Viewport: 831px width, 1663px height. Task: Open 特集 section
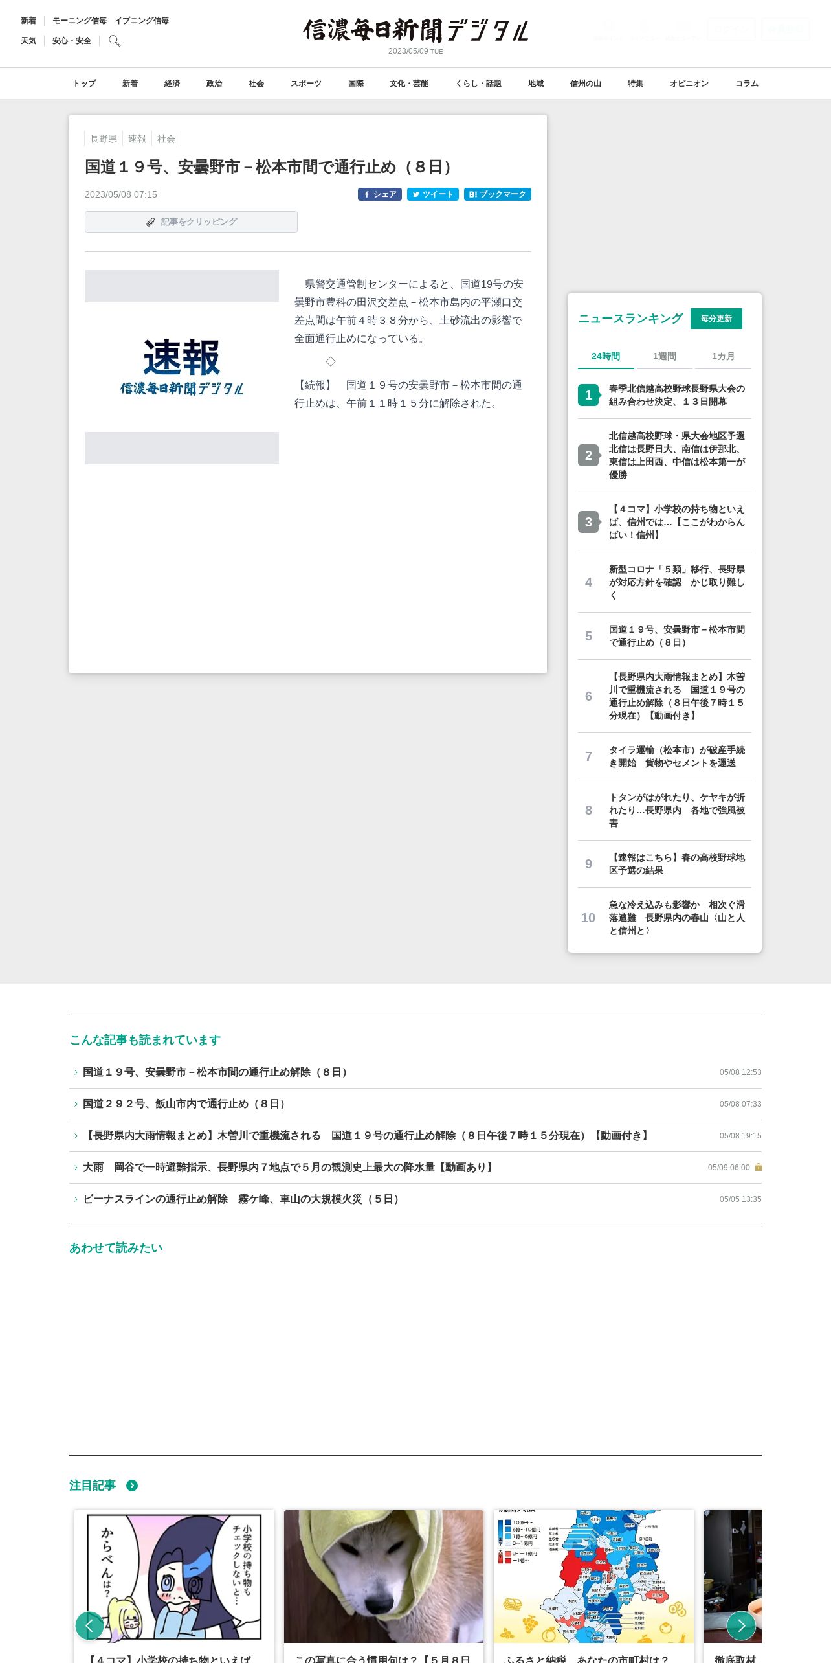tap(636, 84)
